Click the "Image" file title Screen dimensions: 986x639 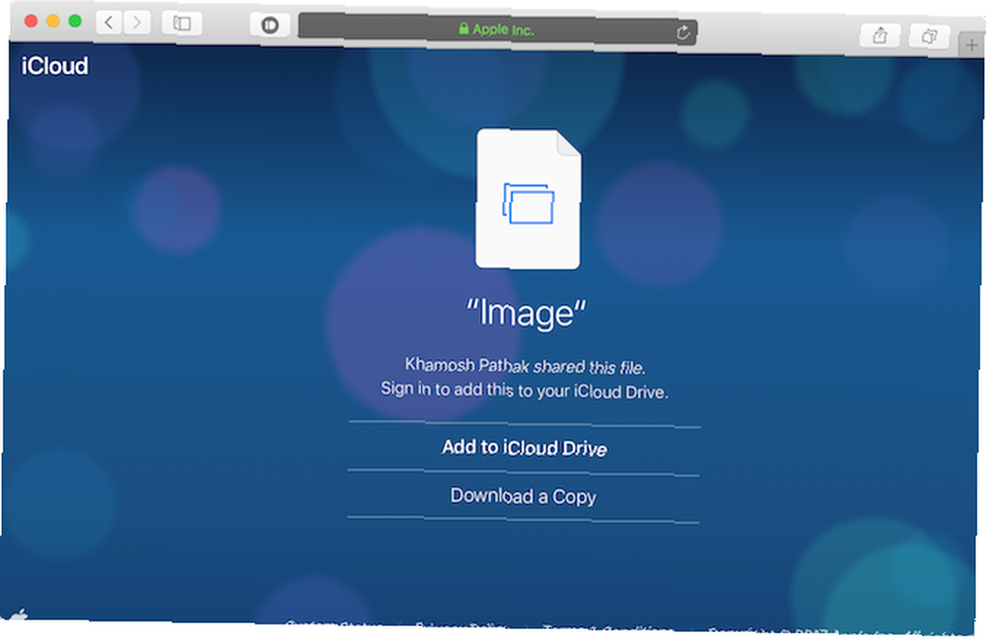[527, 313]
